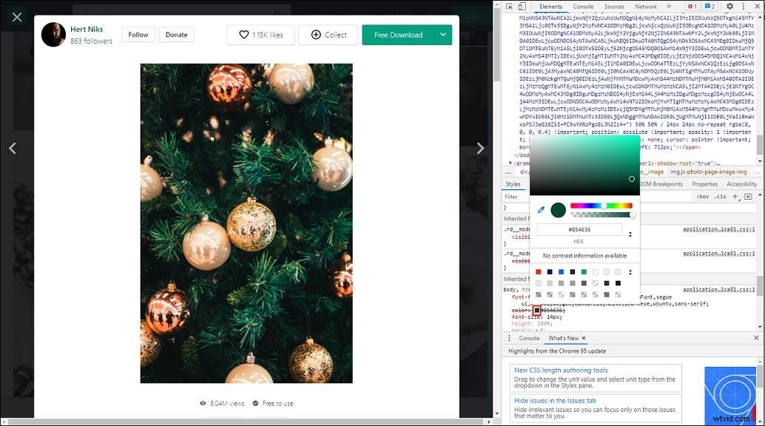Like the photo via the heart icon
The image size is (765, 426).
pyautogui.click(x=243, y=34)
